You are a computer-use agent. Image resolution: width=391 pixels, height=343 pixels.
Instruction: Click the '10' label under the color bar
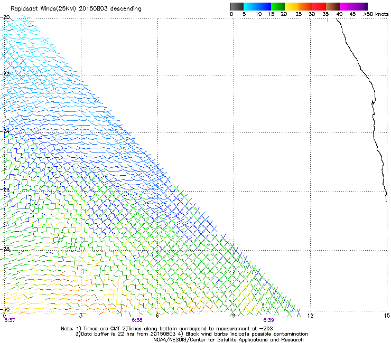[258, 14]
